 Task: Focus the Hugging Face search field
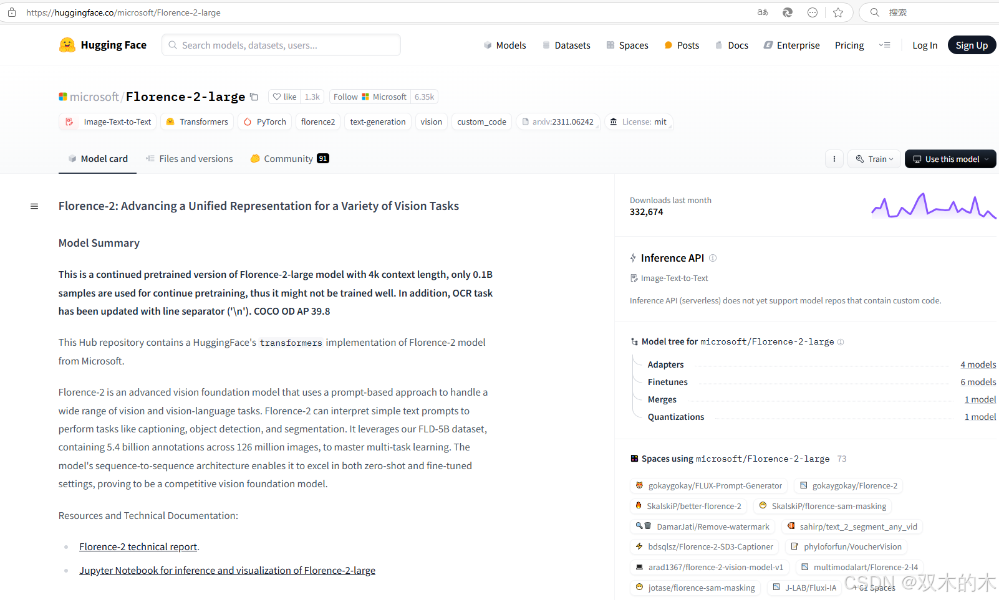click(281, 45)
